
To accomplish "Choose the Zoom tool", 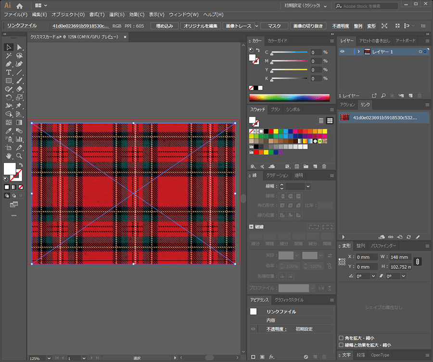I will [19, 156].
